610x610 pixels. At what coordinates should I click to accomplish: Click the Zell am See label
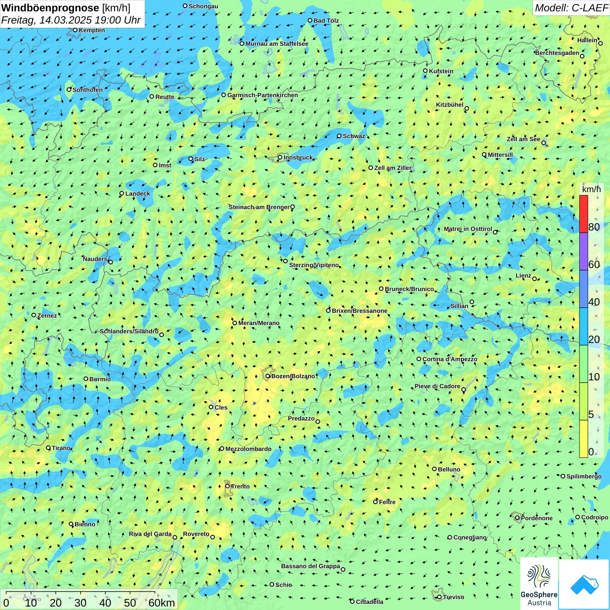click(x=523, y=139)
